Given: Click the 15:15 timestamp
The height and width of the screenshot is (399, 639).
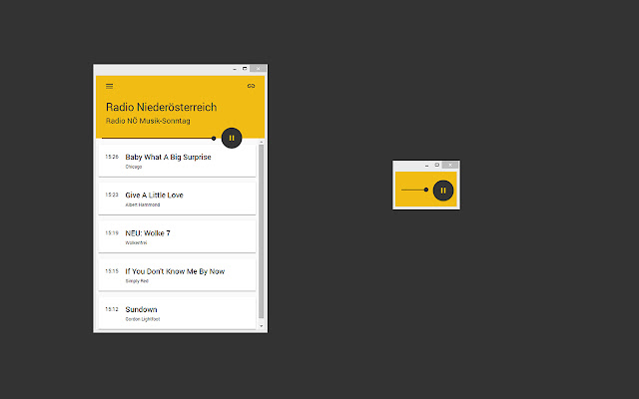Looking at the screenshot, I should [112, 270].
